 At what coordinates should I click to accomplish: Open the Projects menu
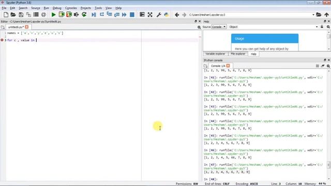tap(86, 8)
